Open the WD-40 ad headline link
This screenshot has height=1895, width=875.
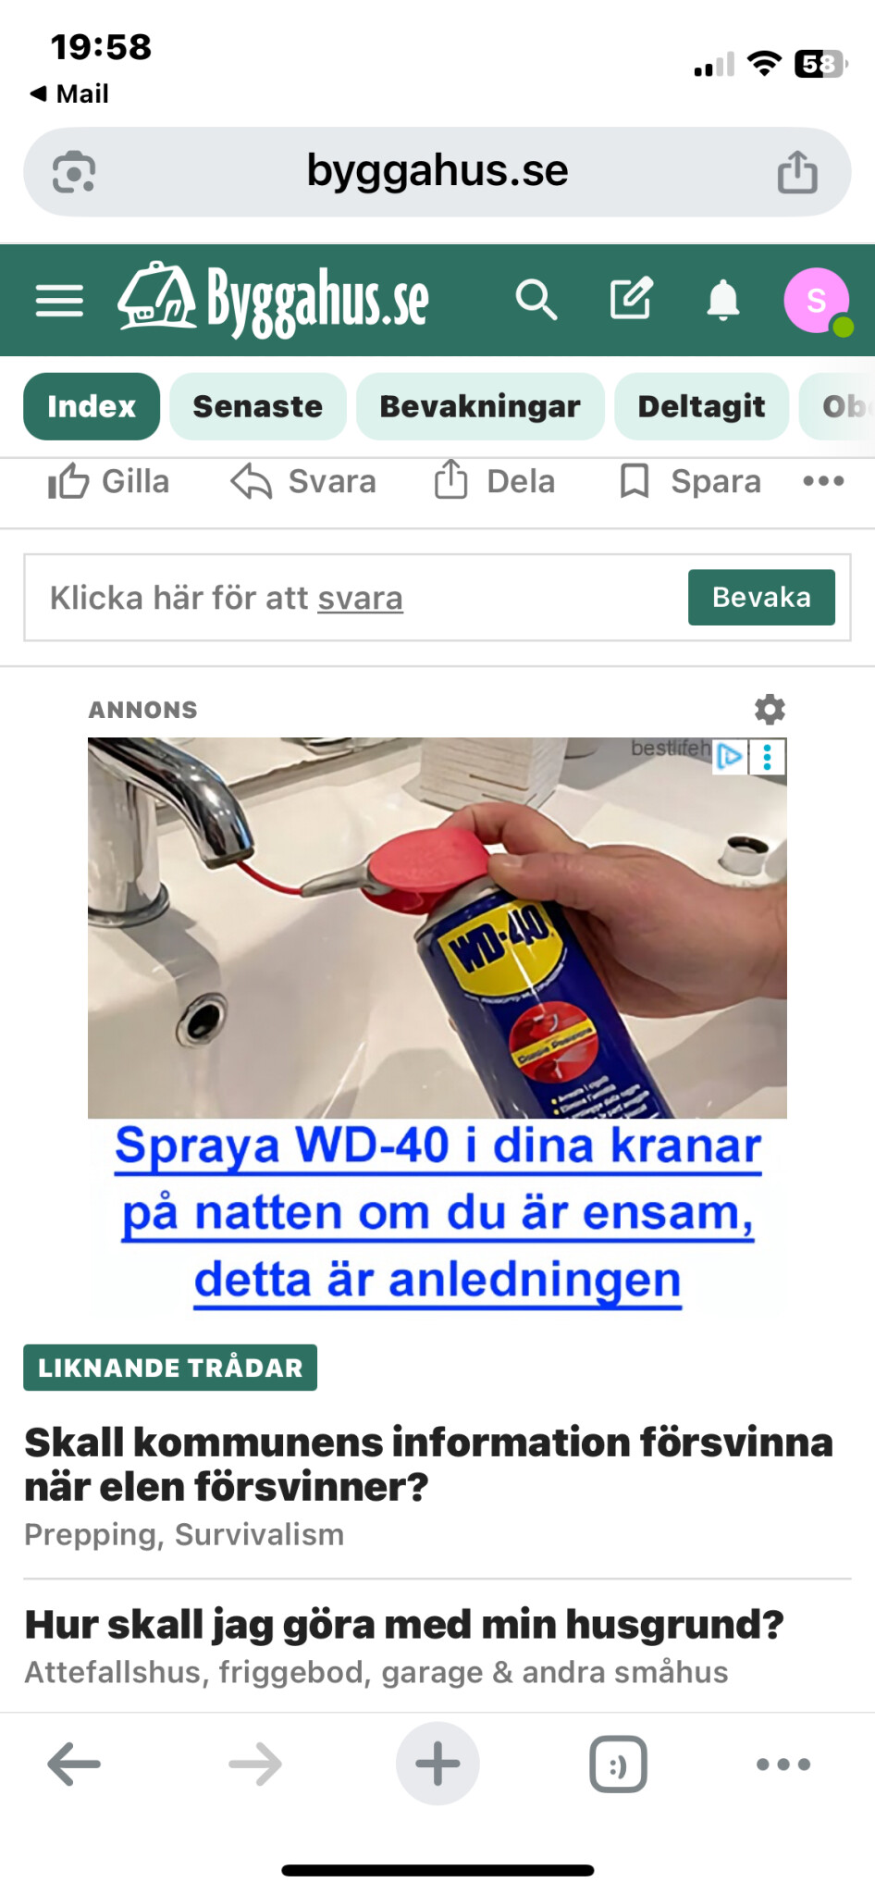click(x=437, y=1213)
